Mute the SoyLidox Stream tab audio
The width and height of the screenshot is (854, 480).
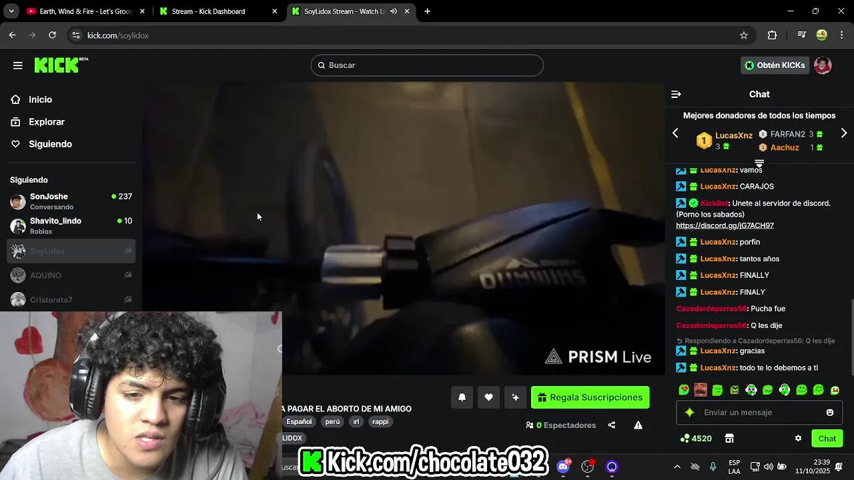tap(394, 11)
